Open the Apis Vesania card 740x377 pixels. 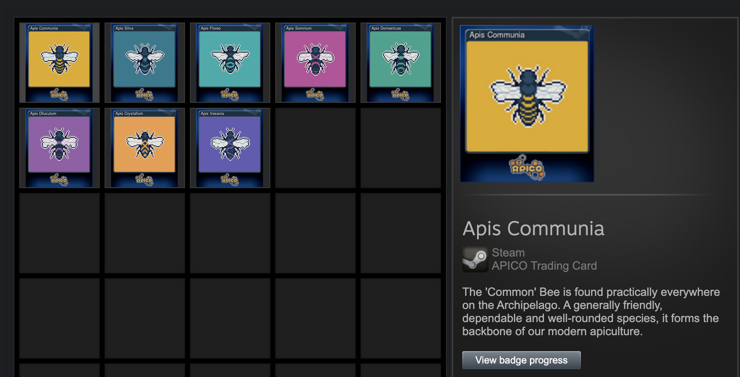point(230,148)
